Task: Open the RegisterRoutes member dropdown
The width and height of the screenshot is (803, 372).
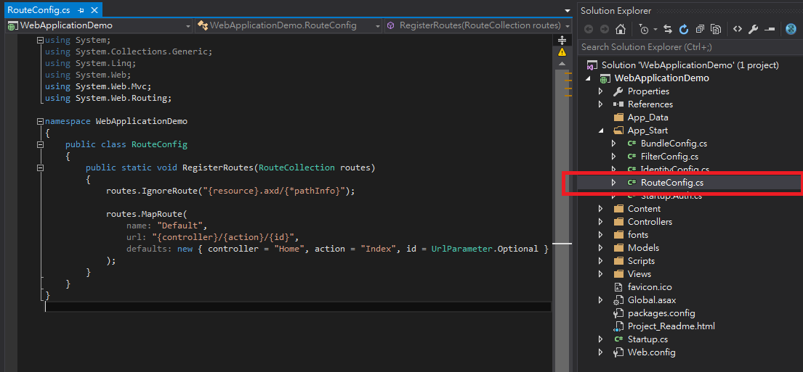Action: 568,25
